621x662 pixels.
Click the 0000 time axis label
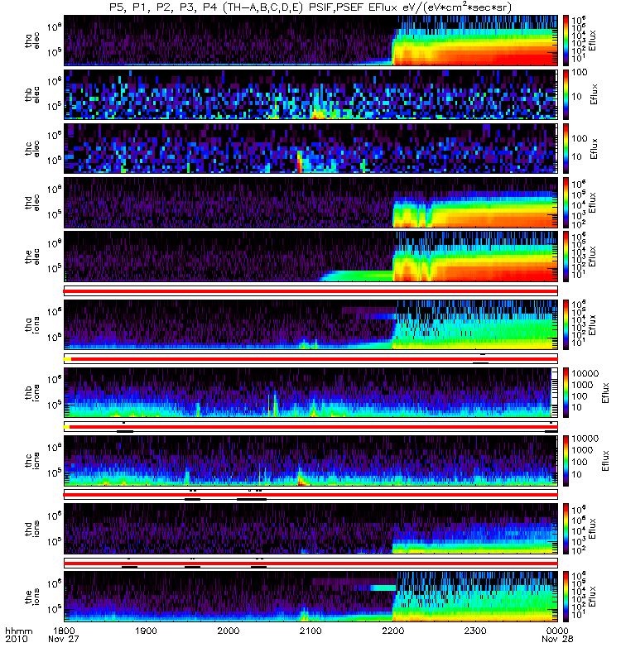coord(557,631)
